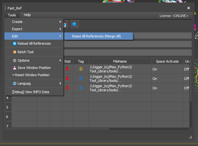This screenshot has width=198, height=146.
Task: Toggle Space Activate On in third row
Action: tap(155, 88)
